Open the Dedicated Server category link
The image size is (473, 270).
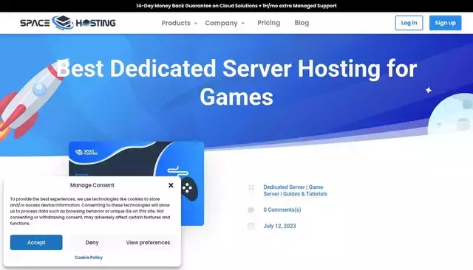(x=284, y=187)
